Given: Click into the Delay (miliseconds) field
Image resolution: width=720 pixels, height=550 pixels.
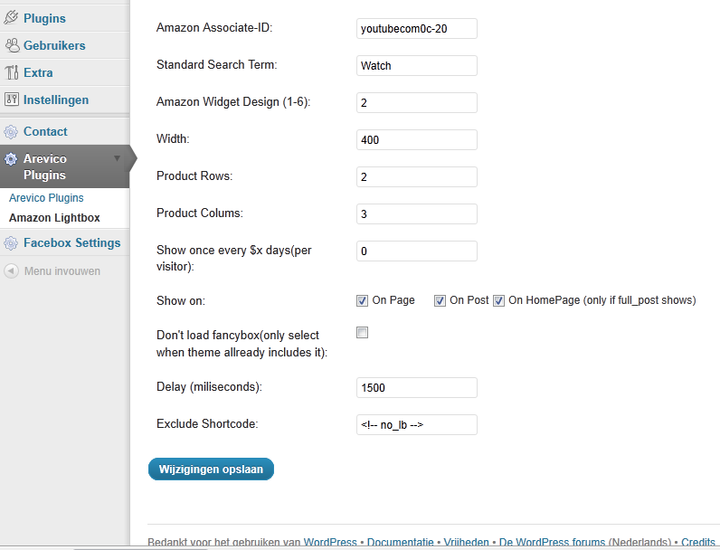Looking at the screenshot, I should (x=417, y=387).
